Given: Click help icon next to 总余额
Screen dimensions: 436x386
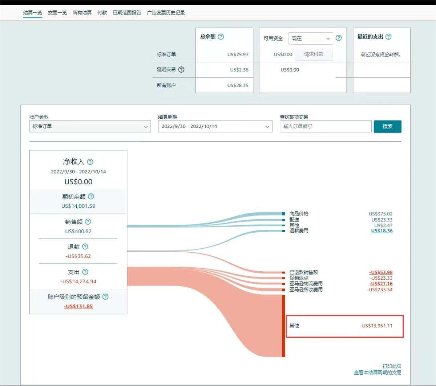Looking at the screenshot, I should 221,37.
